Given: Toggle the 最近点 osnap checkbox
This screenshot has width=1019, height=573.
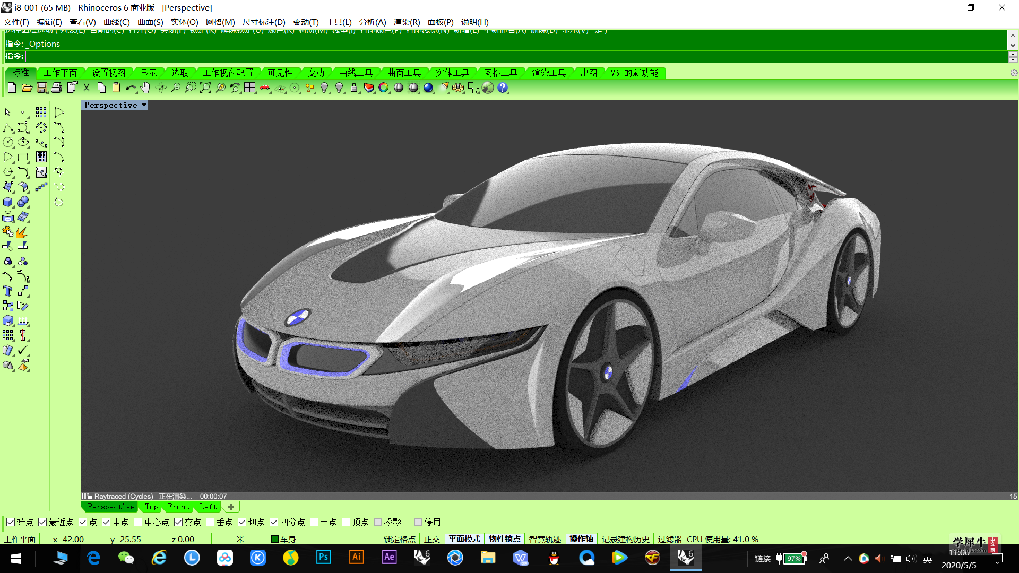Looking at the screenshot, I should coord(42,522).
